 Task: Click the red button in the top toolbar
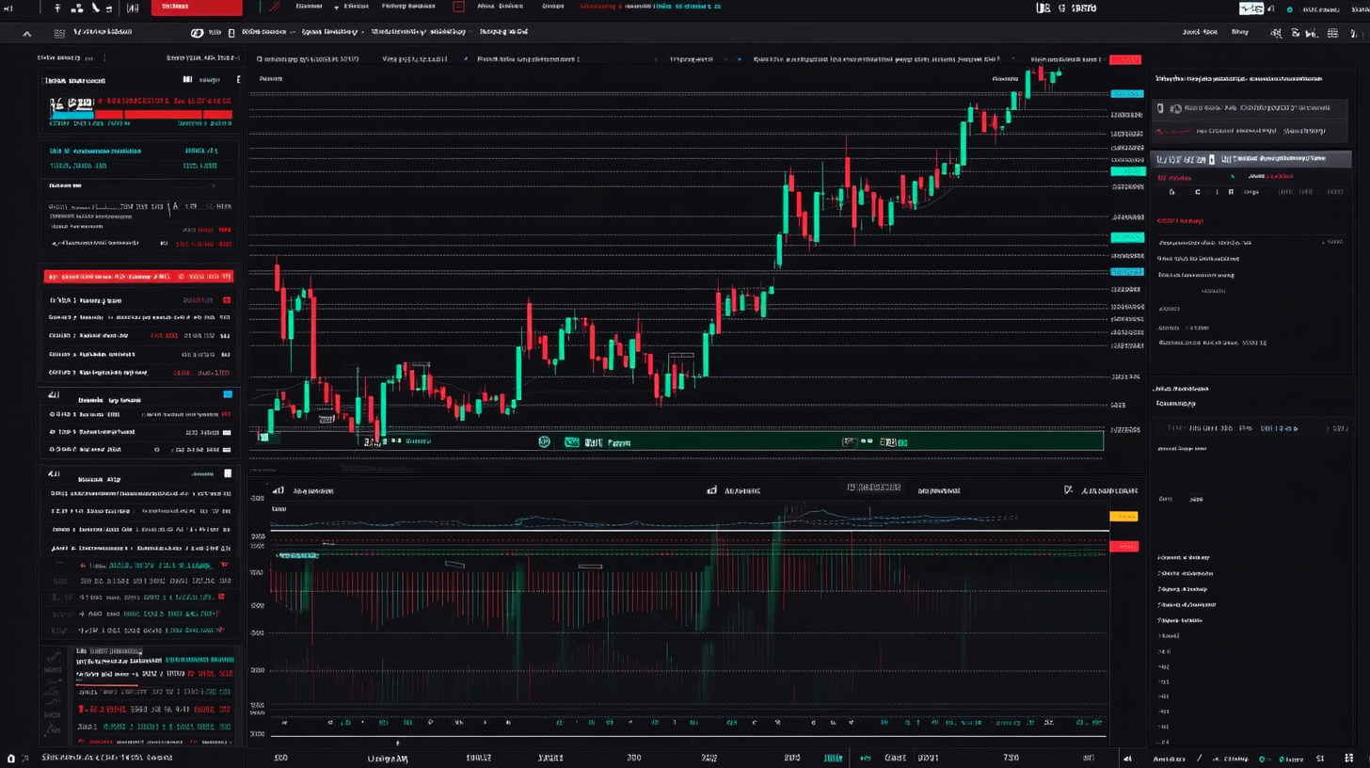[196, 8]
